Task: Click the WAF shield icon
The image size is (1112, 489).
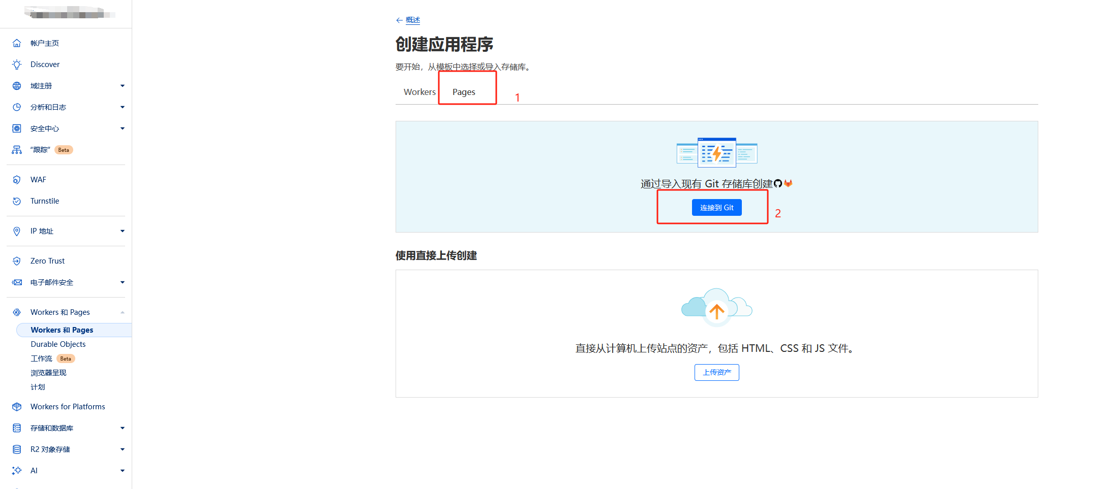Action: point(17,180)
